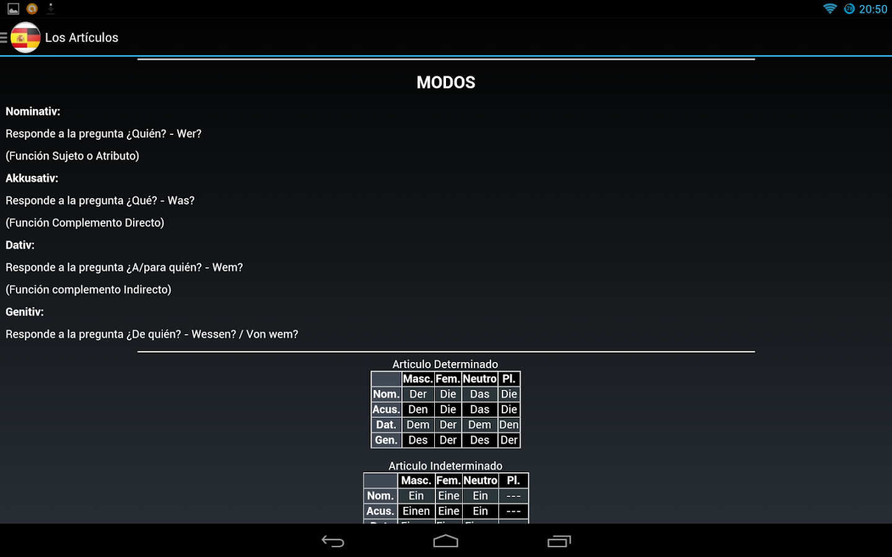Click the Pl. header in Determinado table
The image size is (892, 557).
(x=509, y=379)
